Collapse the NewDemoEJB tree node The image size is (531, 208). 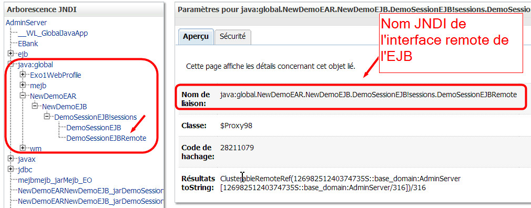(x=35, y=106)
